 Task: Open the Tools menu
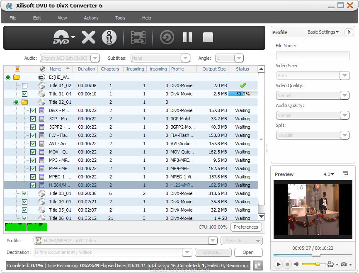pyautogui.click(x=120, y=18)
